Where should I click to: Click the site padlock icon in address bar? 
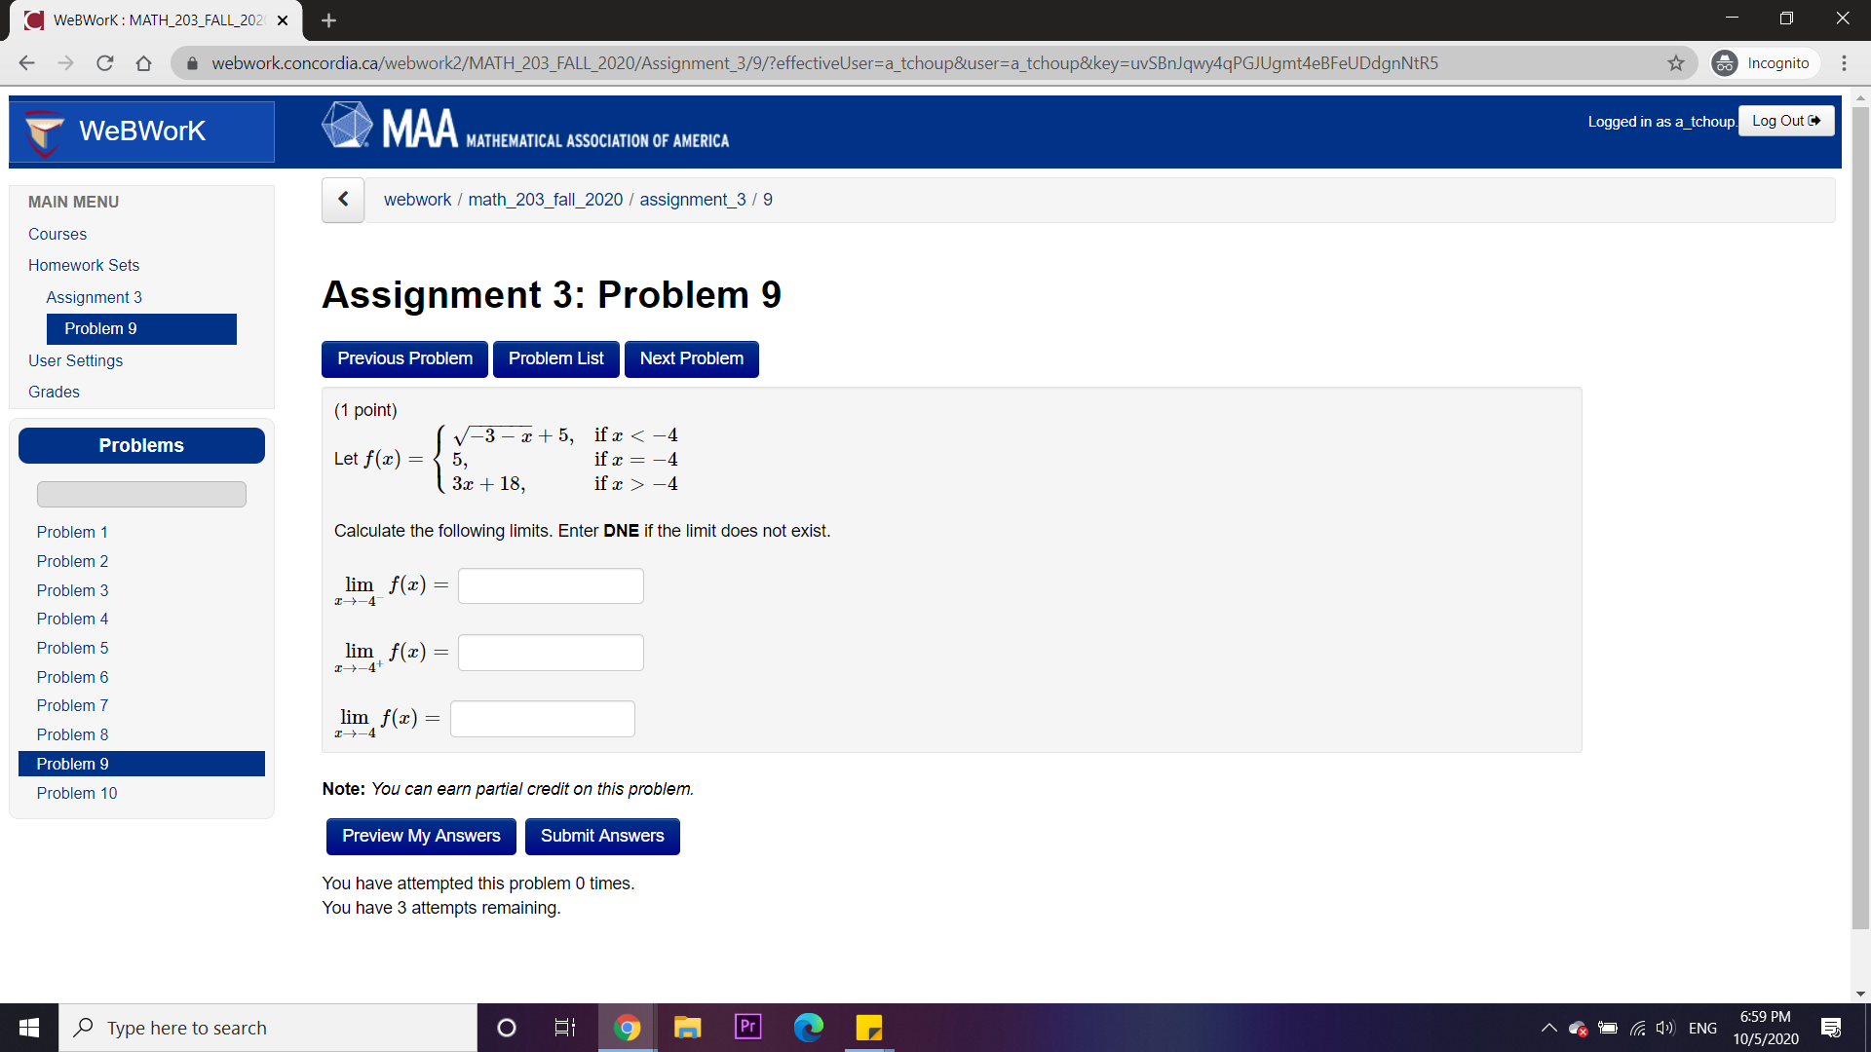click(192, 63)
